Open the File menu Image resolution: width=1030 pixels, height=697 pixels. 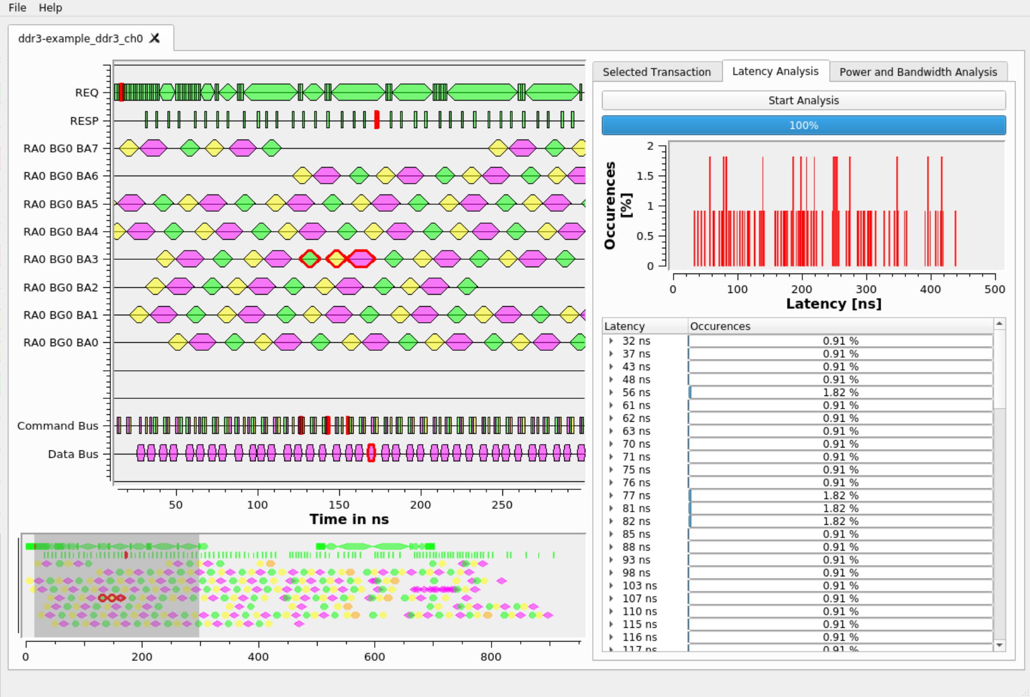coord(17,7)
